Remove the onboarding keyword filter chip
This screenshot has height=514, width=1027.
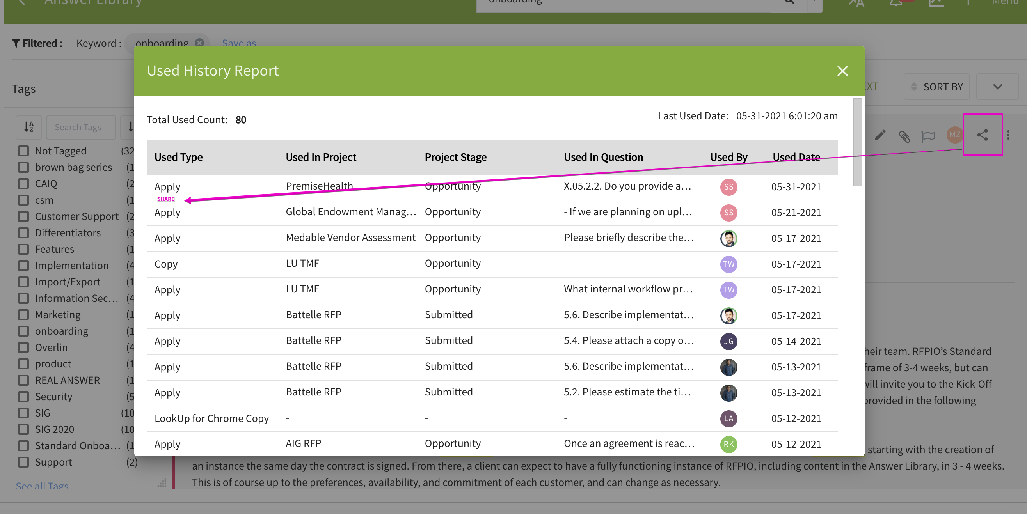pos(200,42)
